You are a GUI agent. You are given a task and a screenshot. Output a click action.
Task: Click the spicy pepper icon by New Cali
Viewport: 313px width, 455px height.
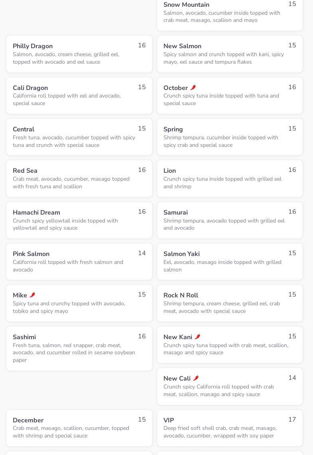click(196, 378)
